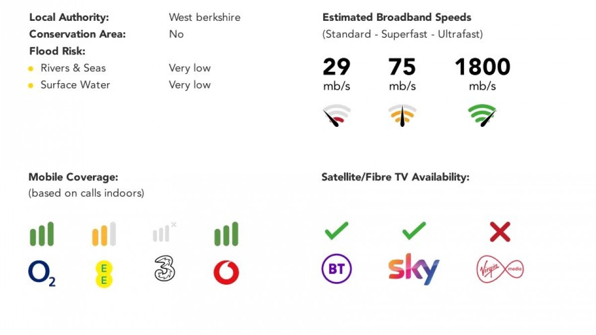Screen dimensions: 596x335
Task: Select the Vodafone logo
Action: (x=226, y=273)
